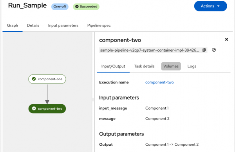Click the Output parameters section heading
This screenshot has width=235, height=152.
(121, 134)
